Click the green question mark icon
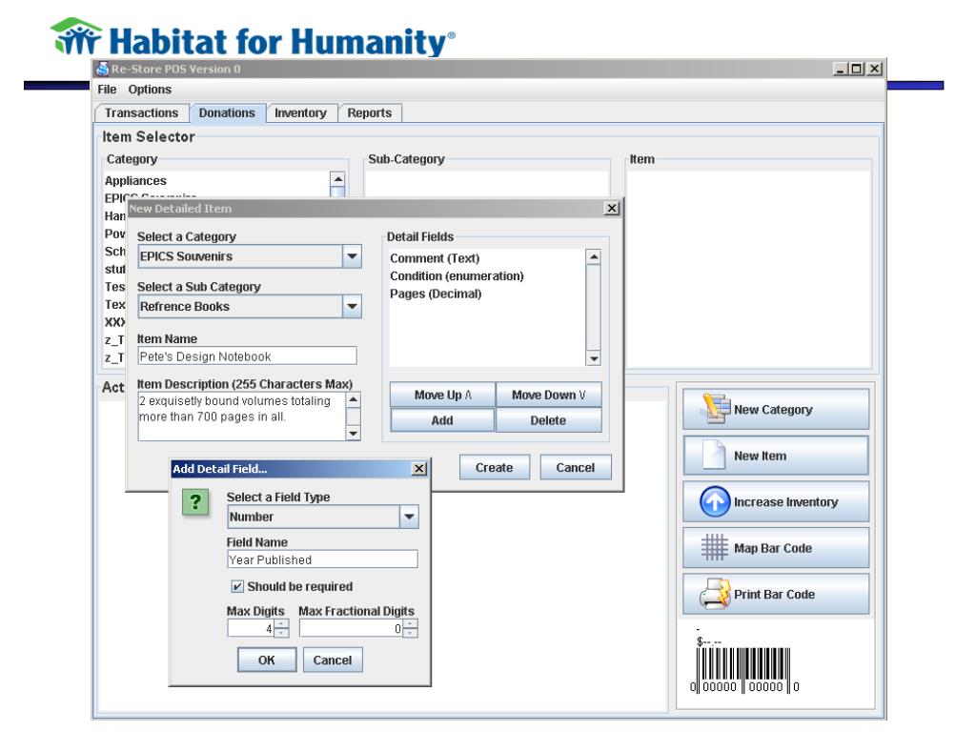This screenshot has width=976, height=732. 195,502
